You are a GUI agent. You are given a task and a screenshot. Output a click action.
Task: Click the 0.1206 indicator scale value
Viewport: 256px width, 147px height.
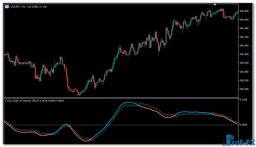(x=244, y=100)
